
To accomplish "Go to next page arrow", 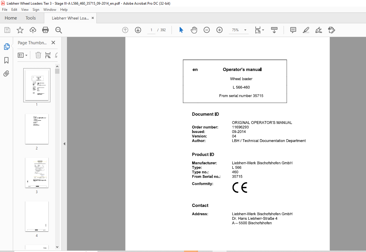I will [x=138, y=30].
